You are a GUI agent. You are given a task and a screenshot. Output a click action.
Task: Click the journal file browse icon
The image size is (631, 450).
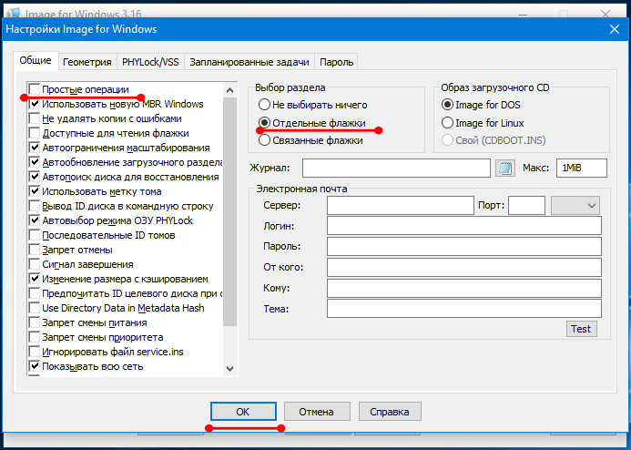(x=505, y=168)
